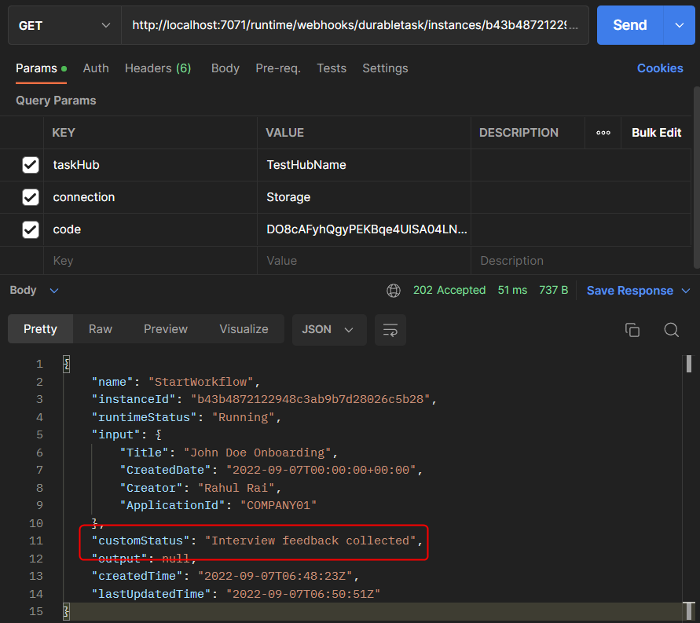Click Save Response
Screen dimensions: 700x623
click(x=630, y=291)
